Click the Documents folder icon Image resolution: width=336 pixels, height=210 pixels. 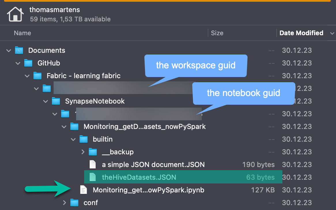[19, 50]
